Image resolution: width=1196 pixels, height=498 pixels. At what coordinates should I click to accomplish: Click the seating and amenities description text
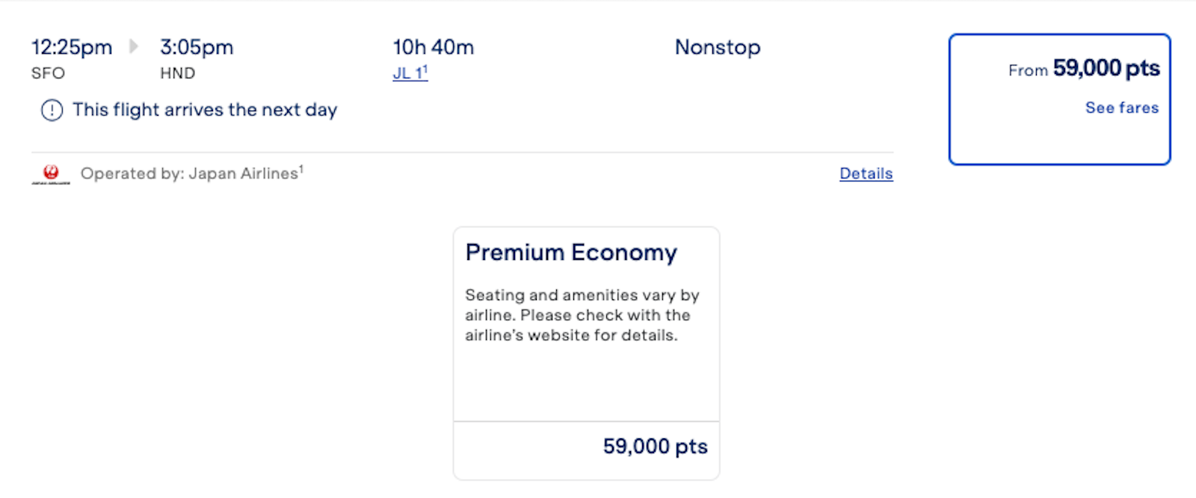coord(582,315)
